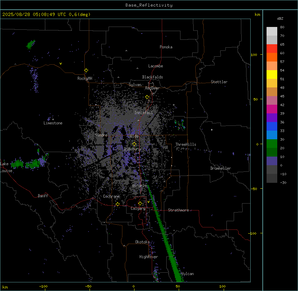The image size is (298, 291).
Task: Click the asterisk marker northeast of Innisfail
Action: [x=174, y=105]
